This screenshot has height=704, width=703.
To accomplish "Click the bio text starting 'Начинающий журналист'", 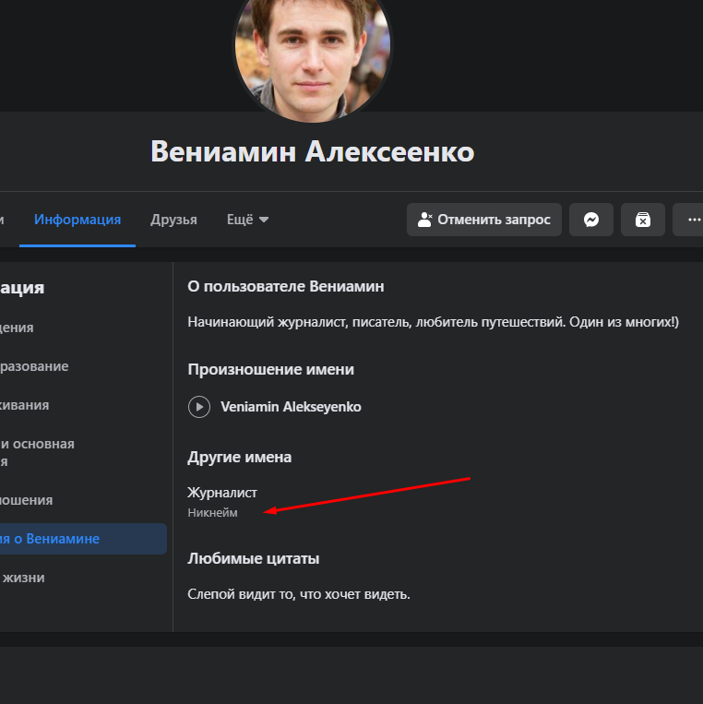I will pos(434,322).
